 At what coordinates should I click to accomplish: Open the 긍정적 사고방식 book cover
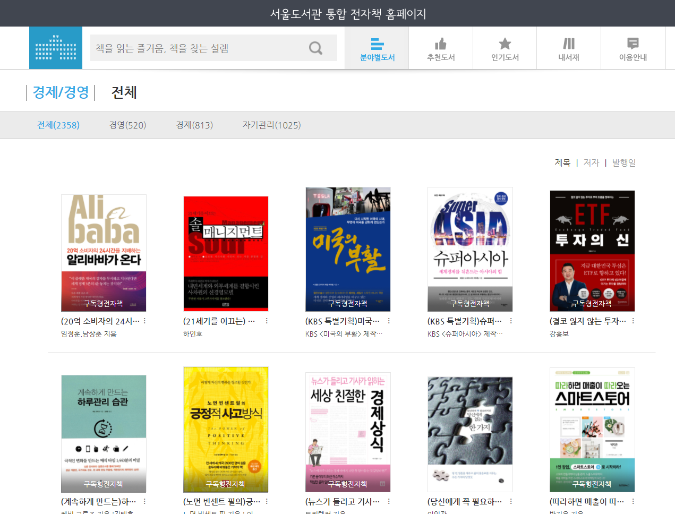(x=226, y=430)
